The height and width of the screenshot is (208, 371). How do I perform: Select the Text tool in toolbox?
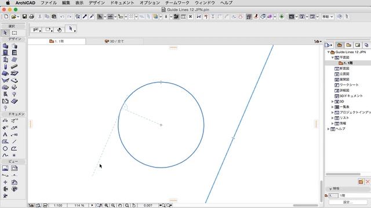click(x=5, y=135)
